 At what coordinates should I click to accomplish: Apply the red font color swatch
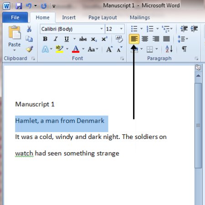[x=76, y=49]
